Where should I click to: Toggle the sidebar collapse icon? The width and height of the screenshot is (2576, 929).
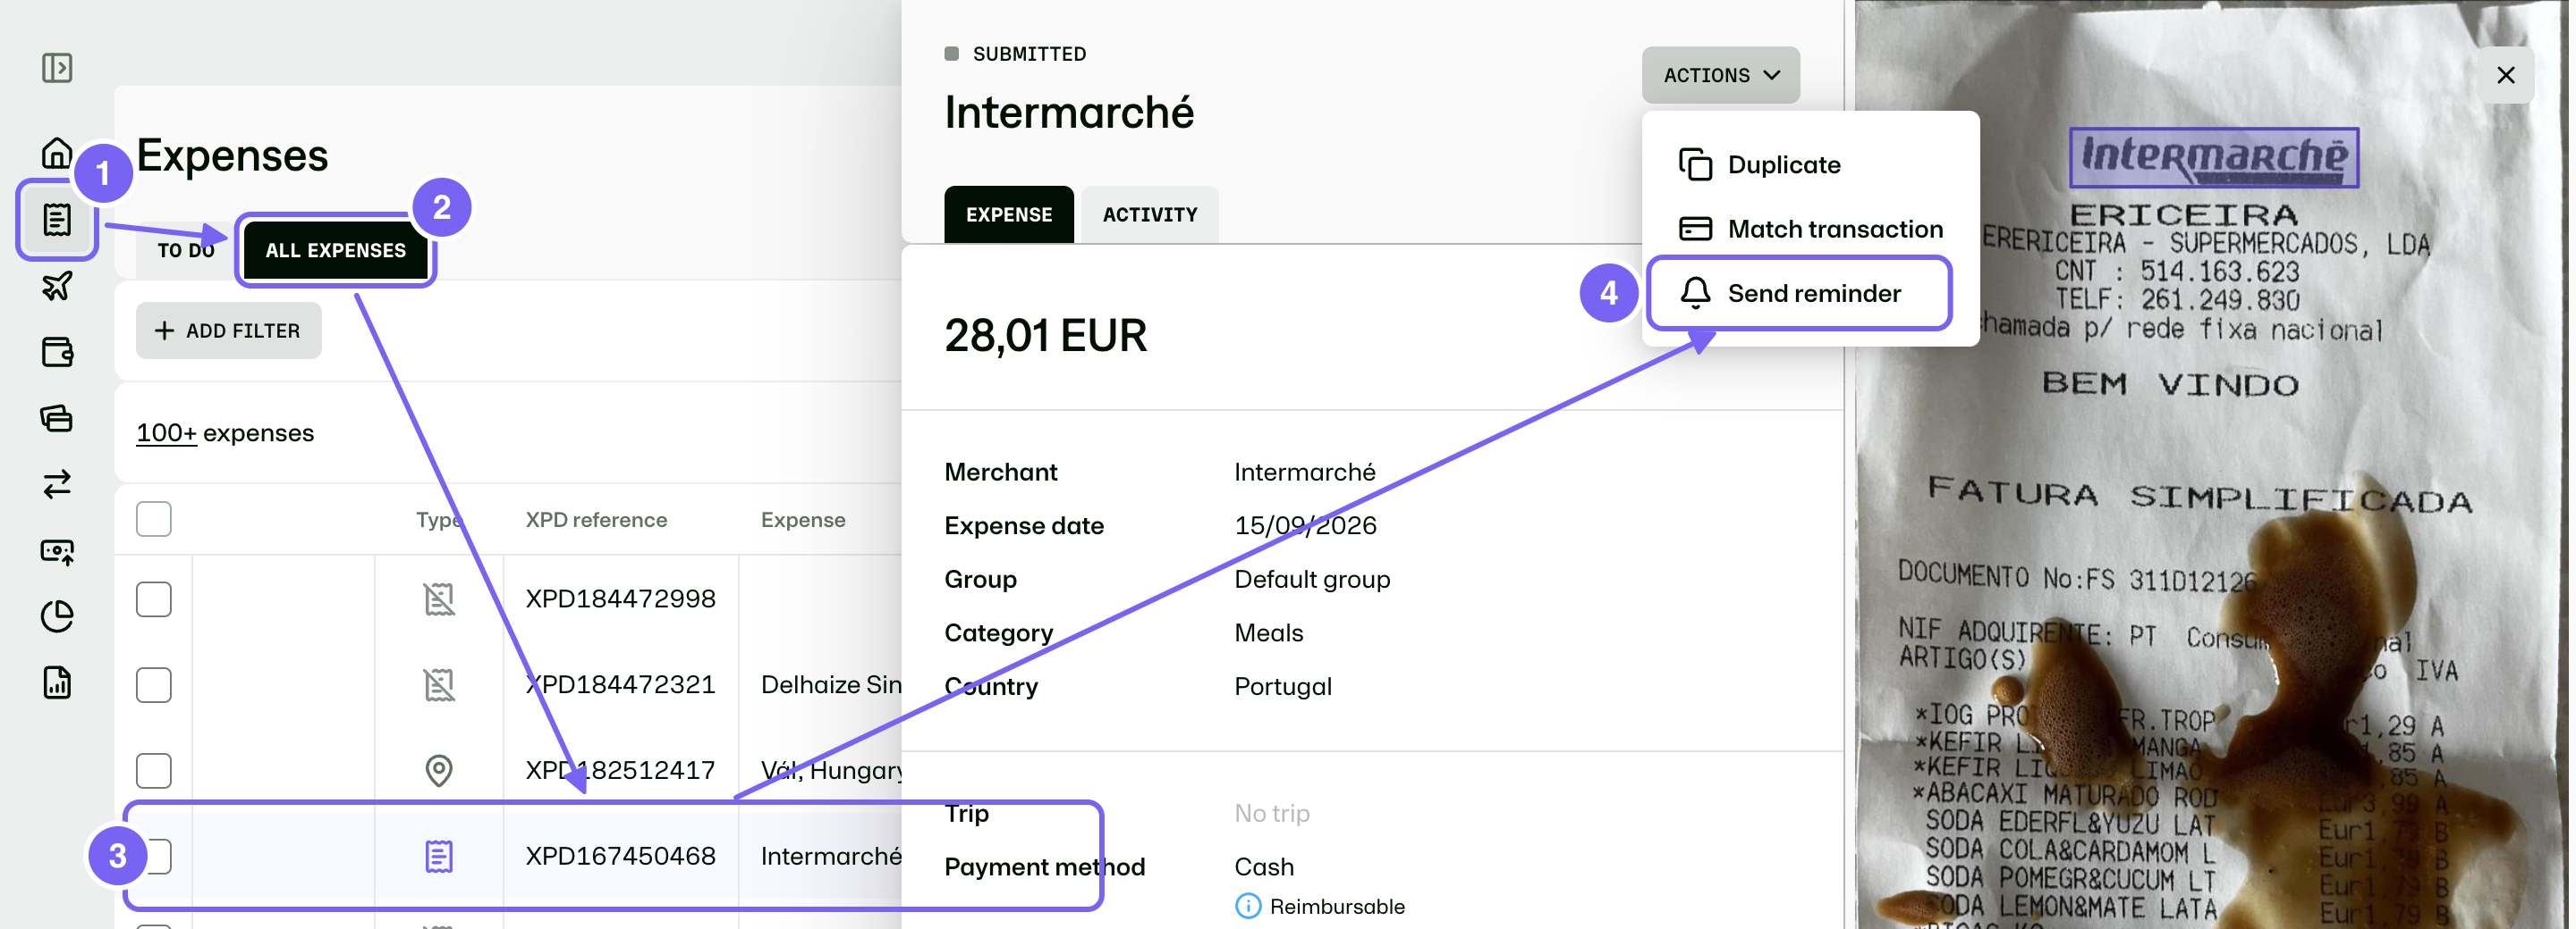(x=57, y=68)
